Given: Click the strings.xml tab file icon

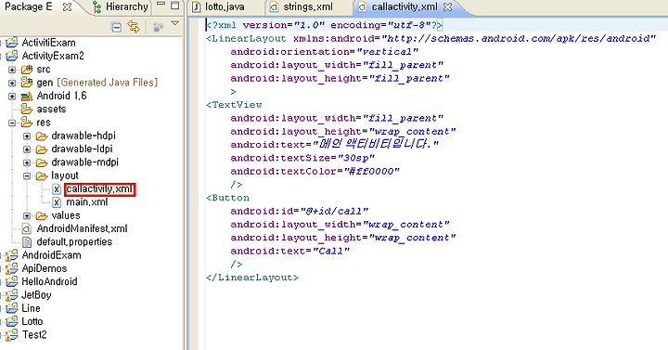Looking at the screenshot, I should pyautogui.click(x=275, y=7).
